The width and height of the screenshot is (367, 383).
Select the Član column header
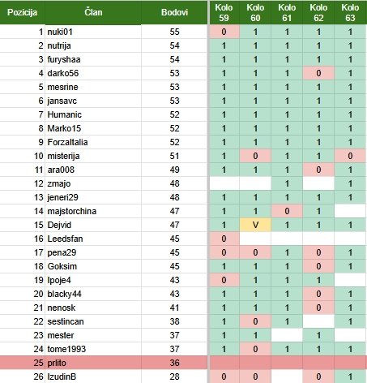pyautogui.click(x=93, y=12)
